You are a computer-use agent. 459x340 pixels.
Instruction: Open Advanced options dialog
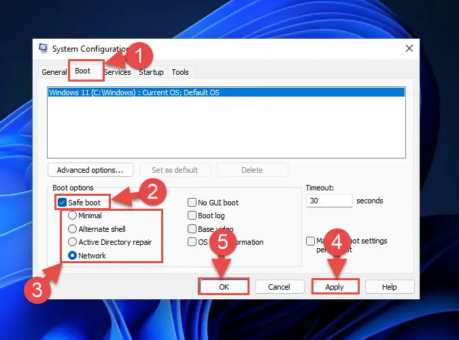click(x=90, y=170)
